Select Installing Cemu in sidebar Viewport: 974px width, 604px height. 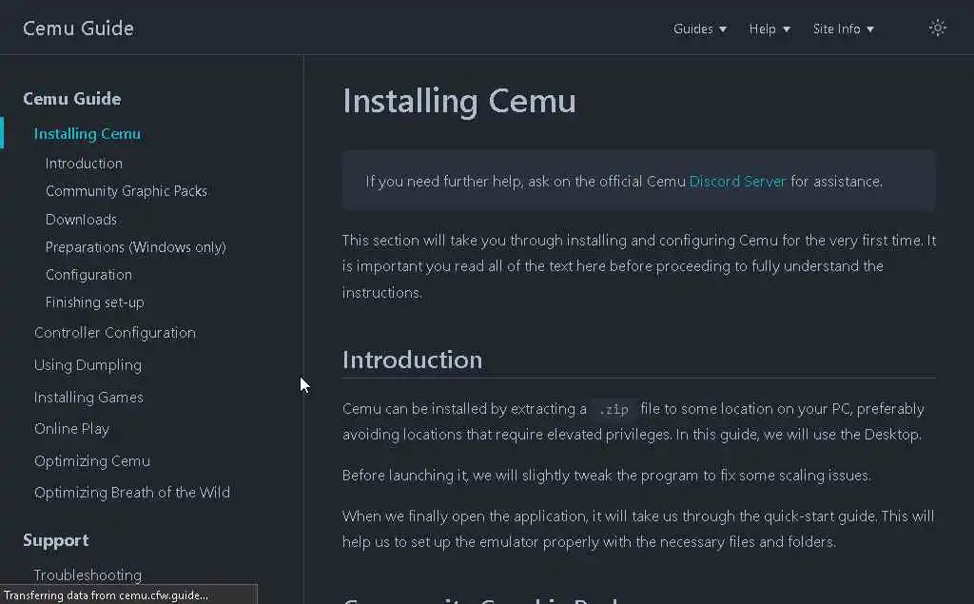[87, 133]
